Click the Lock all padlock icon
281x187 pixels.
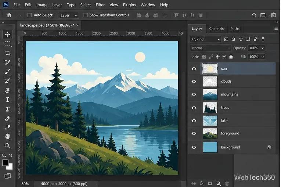[231, 57]
